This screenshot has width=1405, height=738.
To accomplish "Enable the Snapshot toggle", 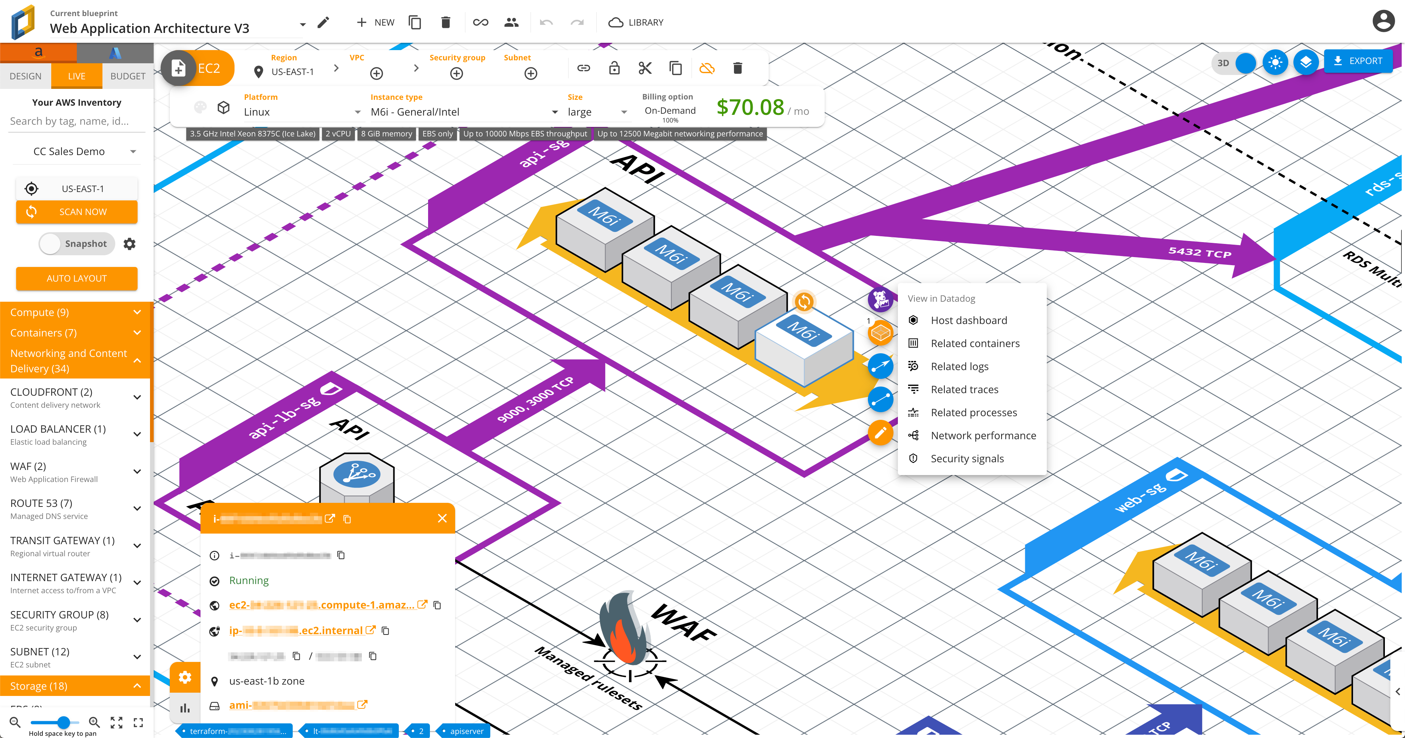I will coord(50,244).
